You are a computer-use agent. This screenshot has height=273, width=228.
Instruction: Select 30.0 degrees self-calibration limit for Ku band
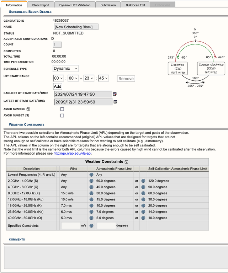pyautogui.click(x=143, y=199)
